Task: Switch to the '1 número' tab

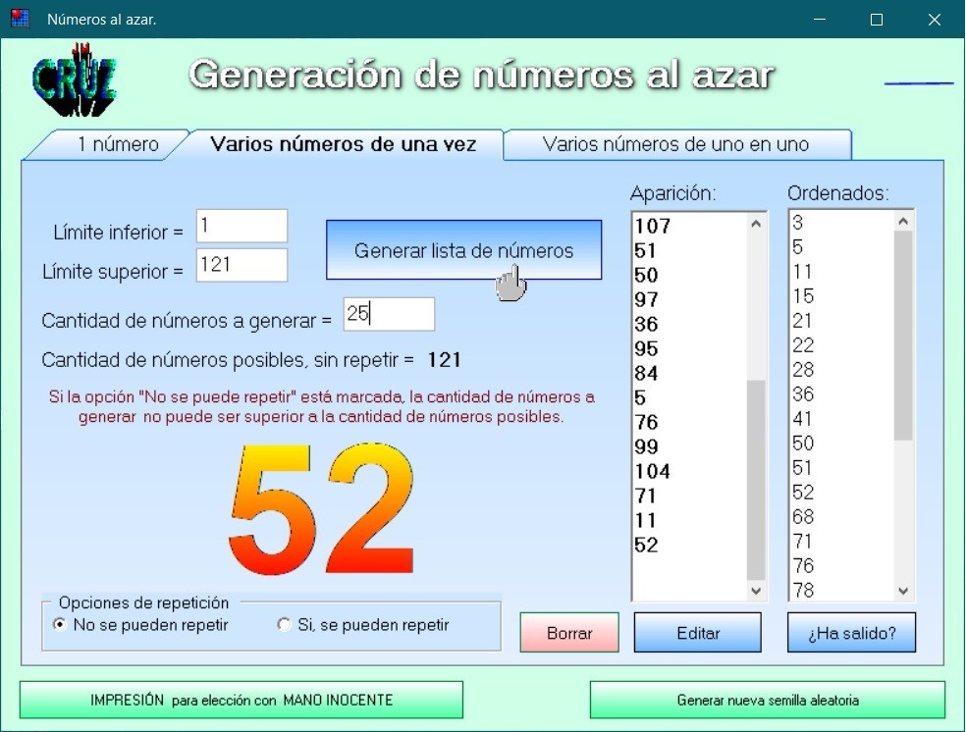Action: pyautogui.click(x=117, y=144)
